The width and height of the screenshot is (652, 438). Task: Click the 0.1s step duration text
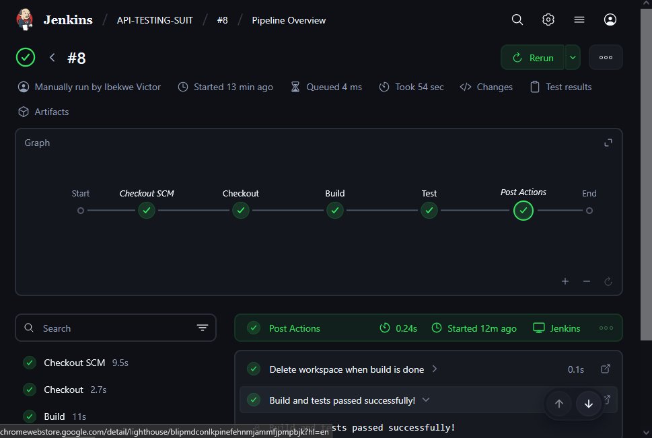pos(576,369)
